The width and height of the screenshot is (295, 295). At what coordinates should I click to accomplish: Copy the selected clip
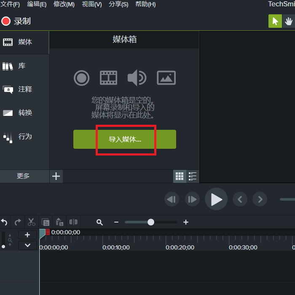click(46, 222)
